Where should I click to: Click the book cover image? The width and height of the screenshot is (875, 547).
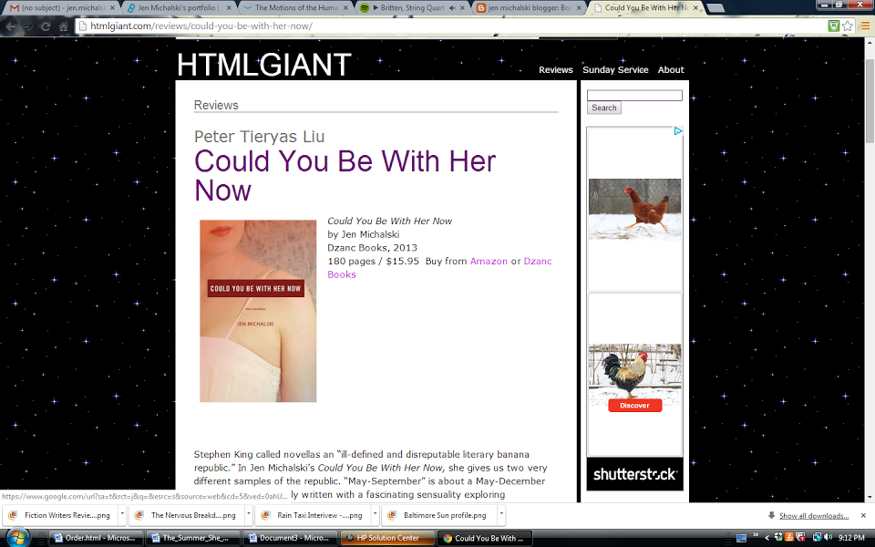click(x=258, y=311)
